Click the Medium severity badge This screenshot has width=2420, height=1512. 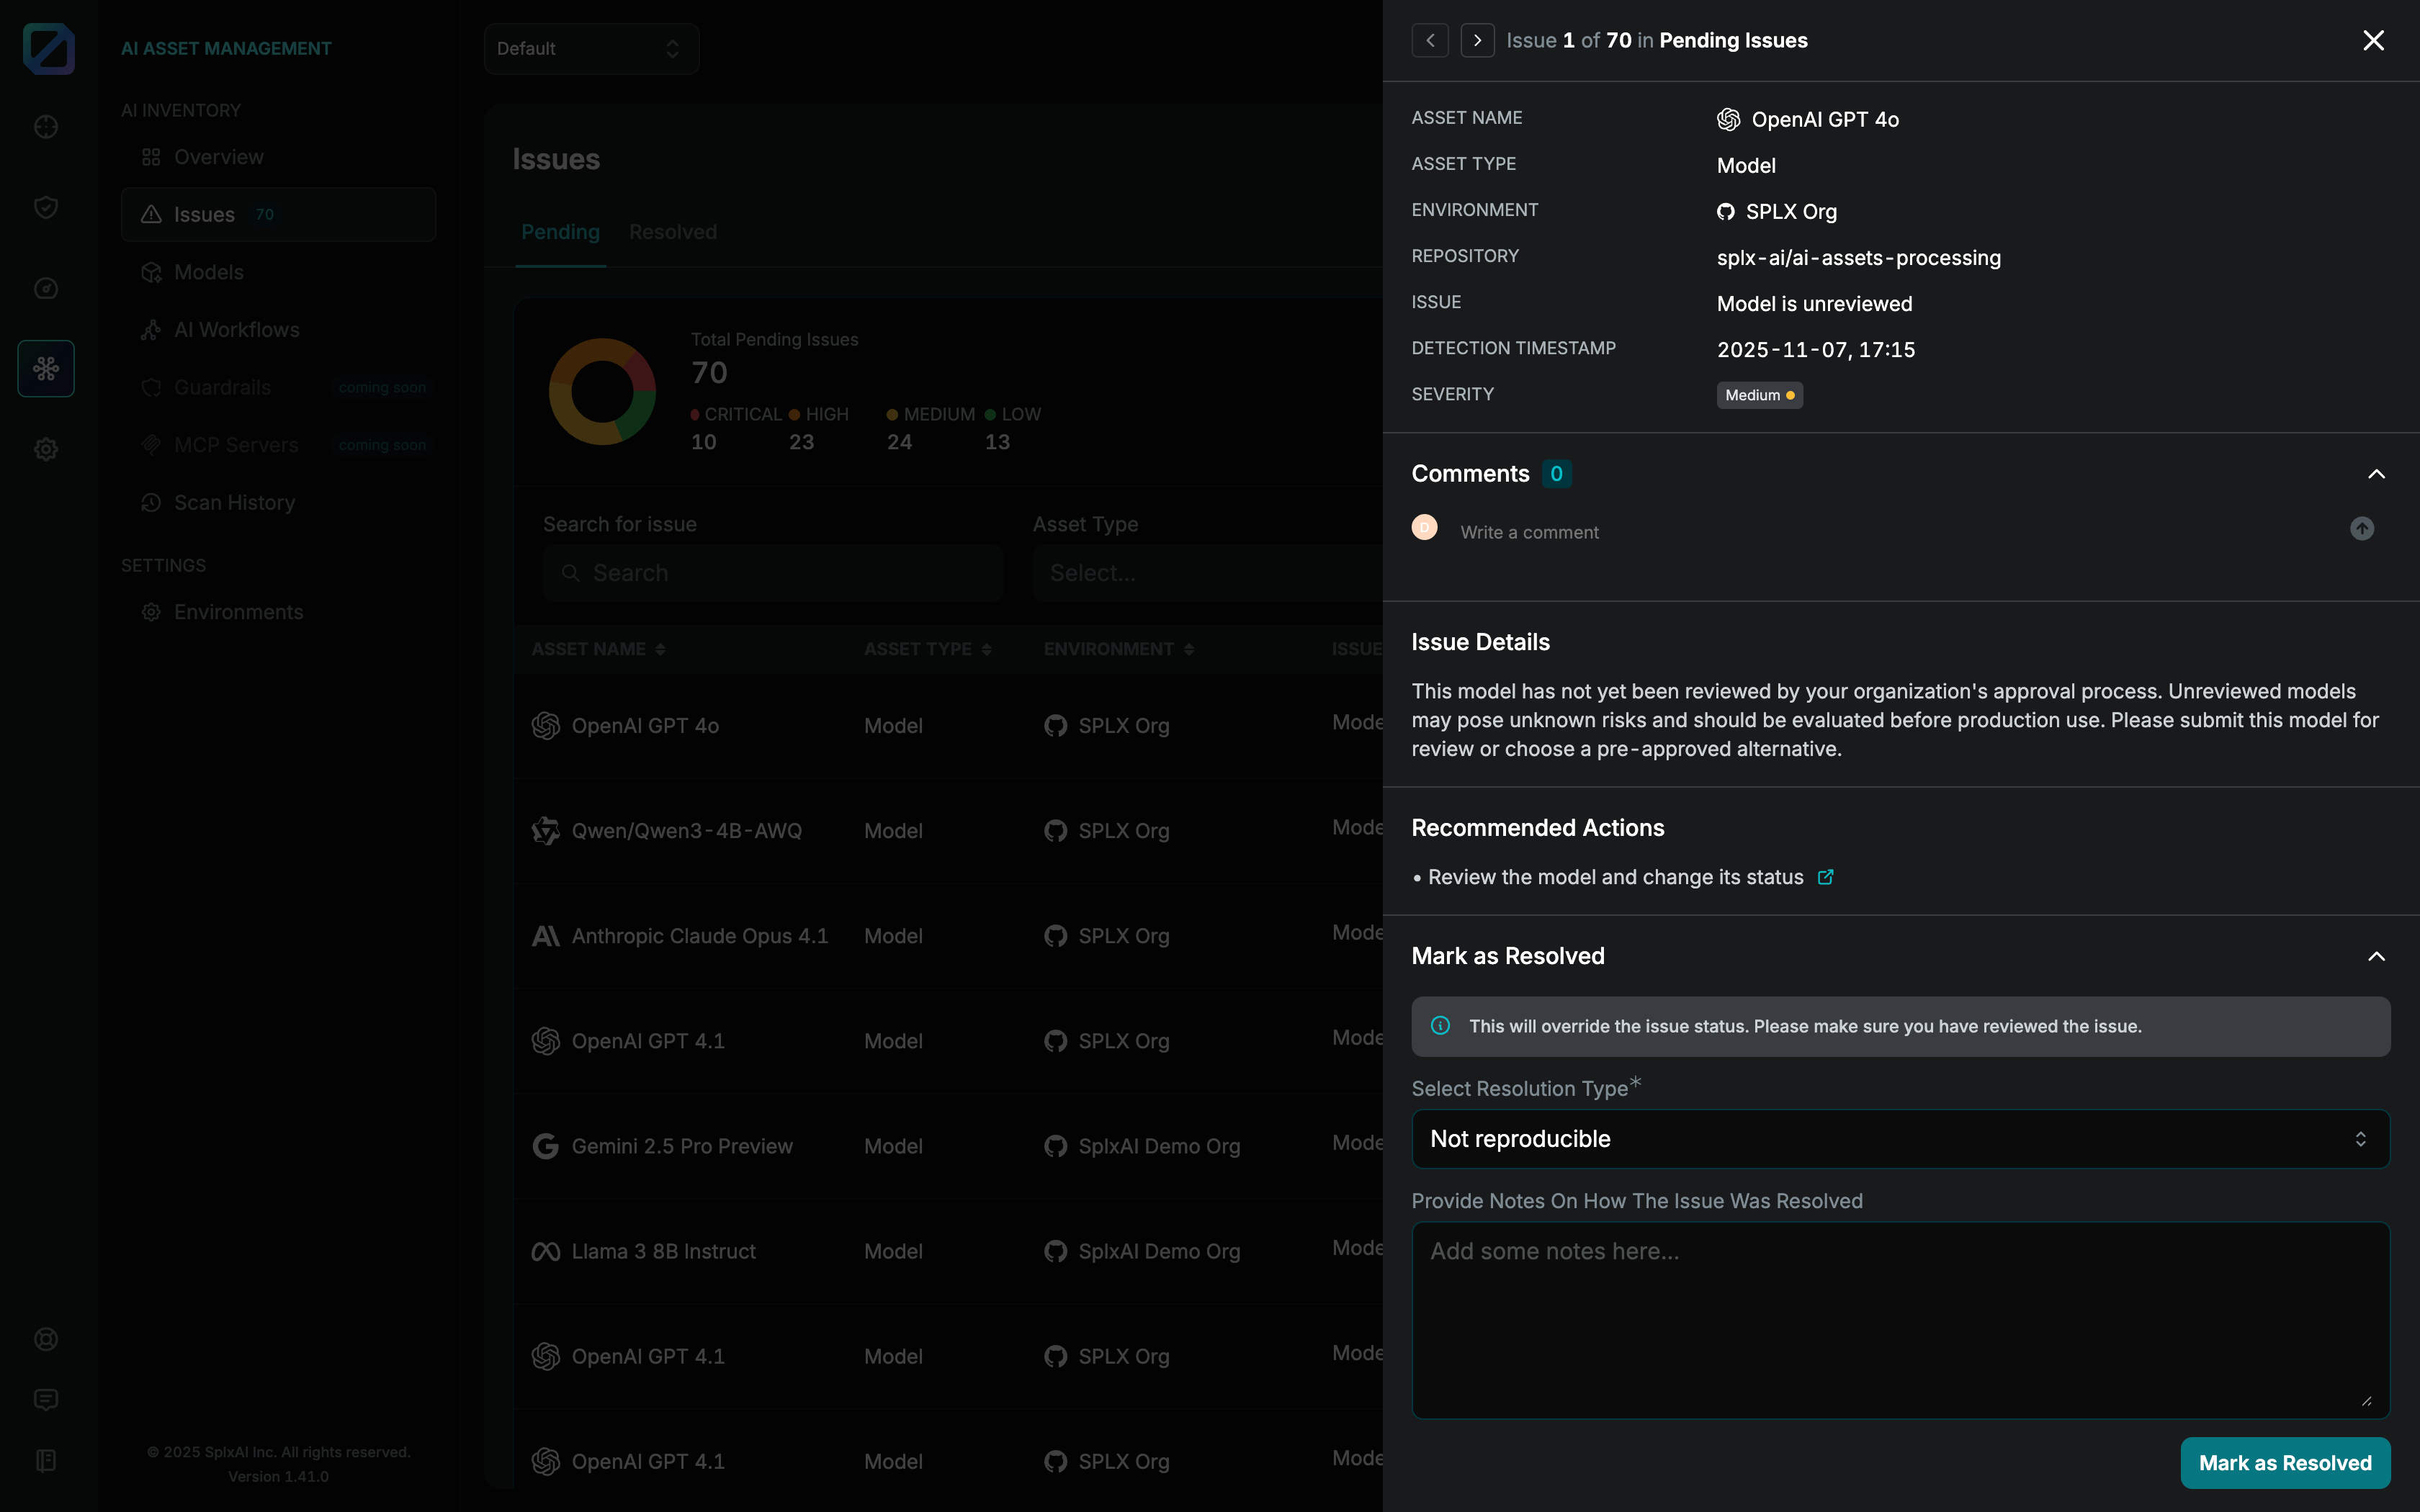[1759, 395]
